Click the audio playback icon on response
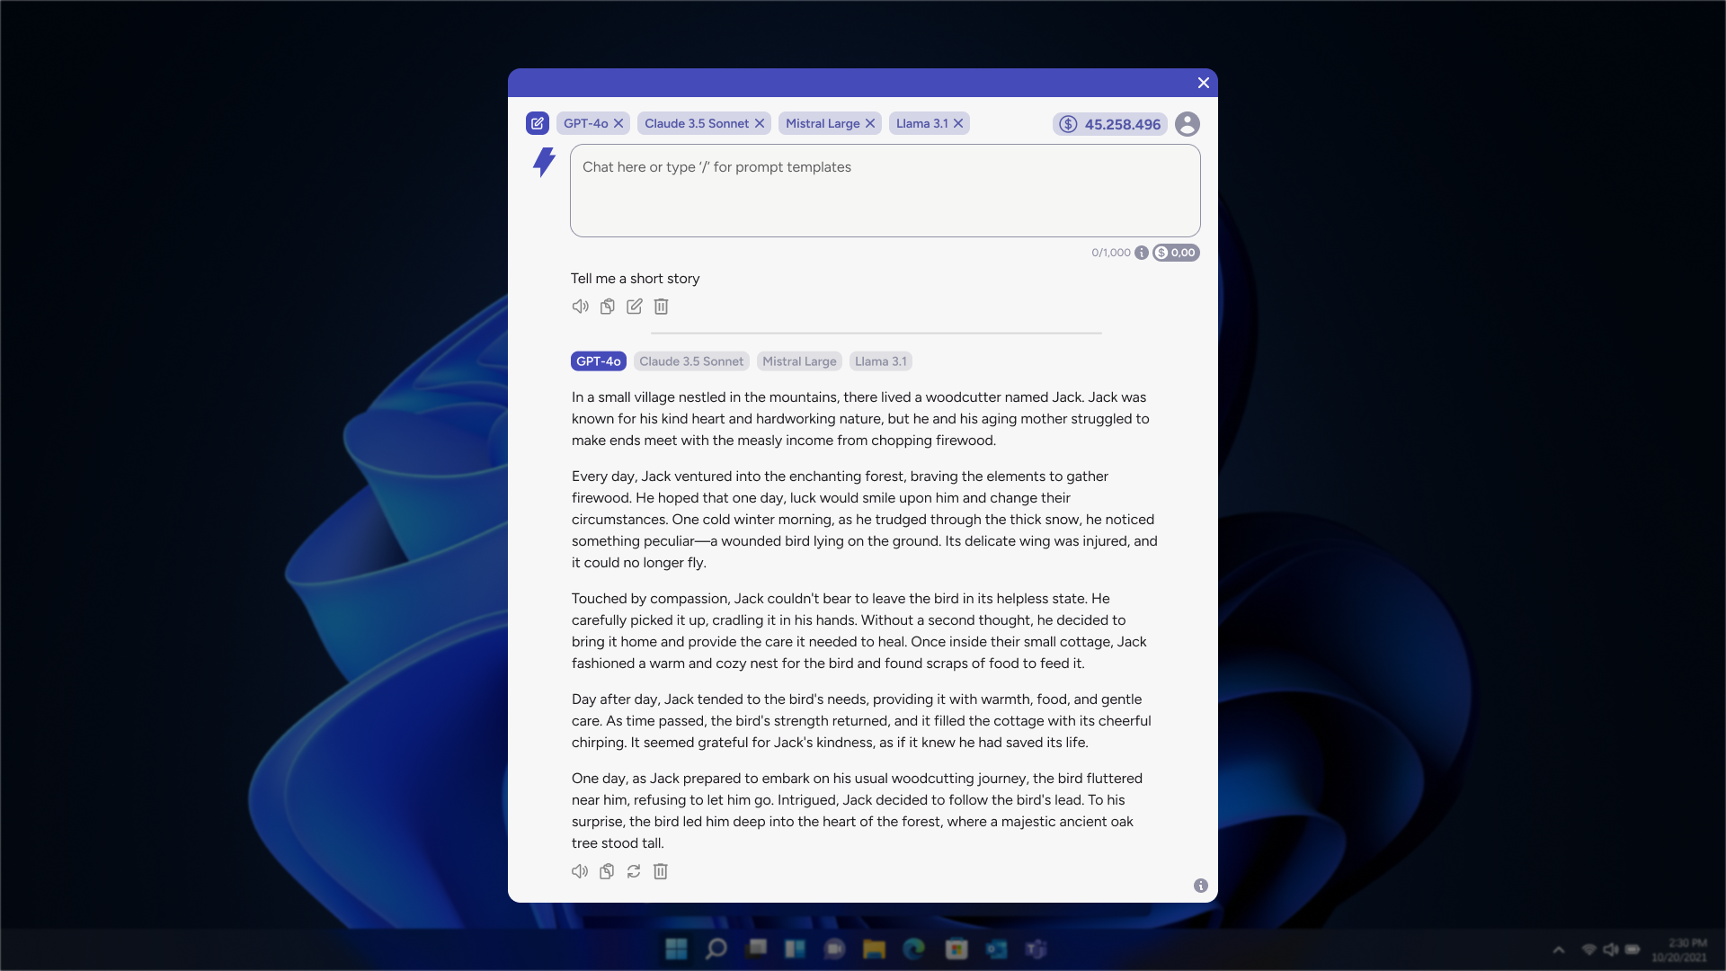The height and width of the screenshot is (971, 1726). pos(581,871)
